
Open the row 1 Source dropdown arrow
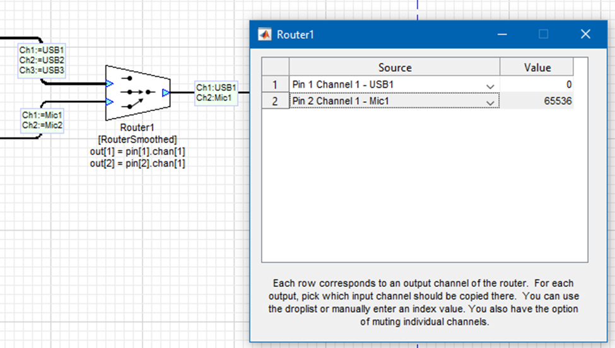click(x=490, y=85)
